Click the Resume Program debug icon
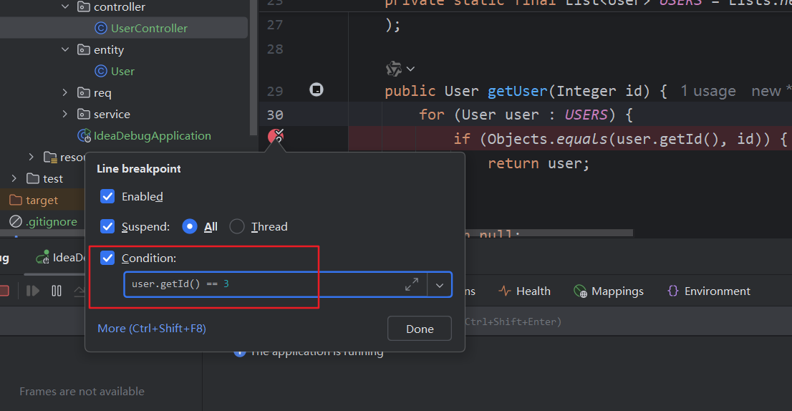Viewport: 792px width, 411px height. coord(33,291)
